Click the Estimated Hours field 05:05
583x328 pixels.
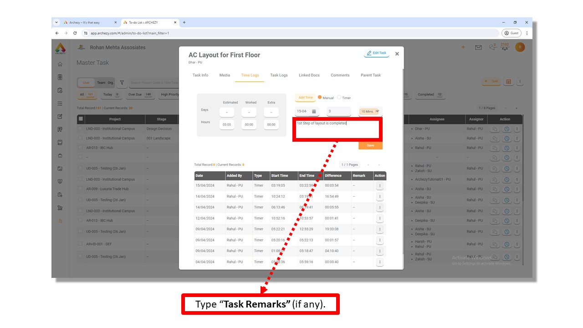pyautogui.click(x=227, y=124)
